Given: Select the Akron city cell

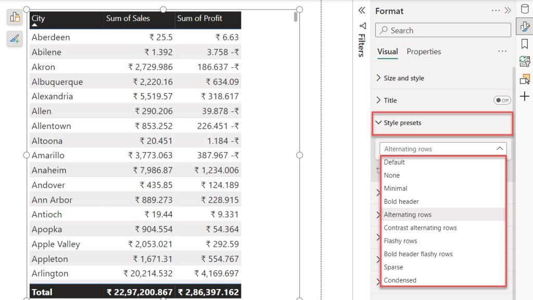Looking at the screenshot, I should click(x=43, y=67).
